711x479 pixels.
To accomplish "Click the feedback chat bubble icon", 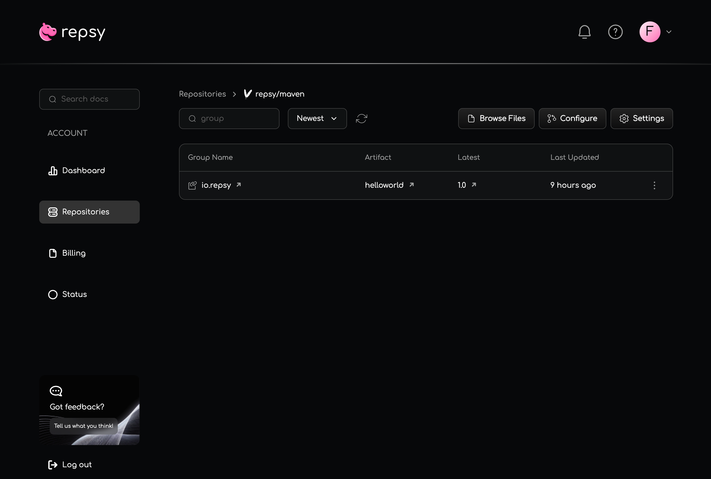I will click(56, 391).
